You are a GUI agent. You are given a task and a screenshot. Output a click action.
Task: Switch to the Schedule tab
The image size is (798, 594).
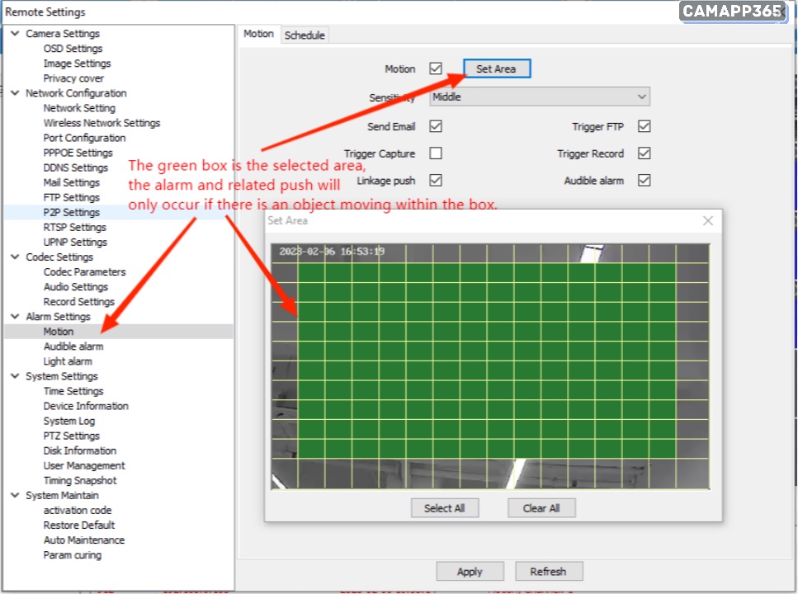tap(305, 35)
